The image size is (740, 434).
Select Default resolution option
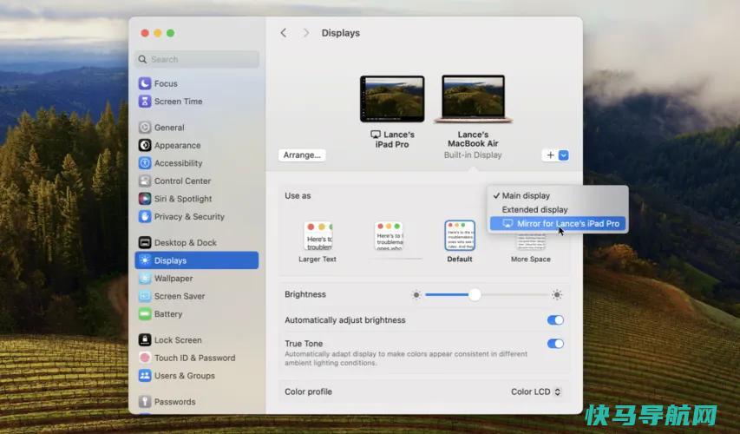pyautogui.click(x=460, y=241)
